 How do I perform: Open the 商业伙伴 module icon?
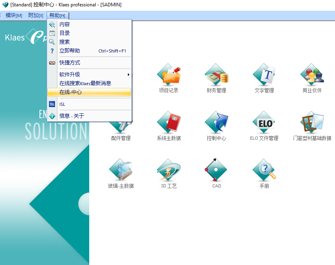[312, 75]
